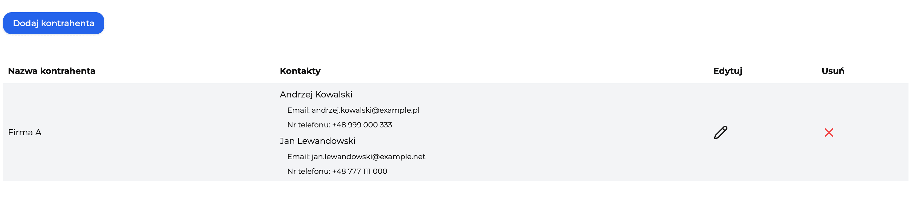
Task: Click the Email label under Jan Lewandowski
Action: tap(299, 157)
